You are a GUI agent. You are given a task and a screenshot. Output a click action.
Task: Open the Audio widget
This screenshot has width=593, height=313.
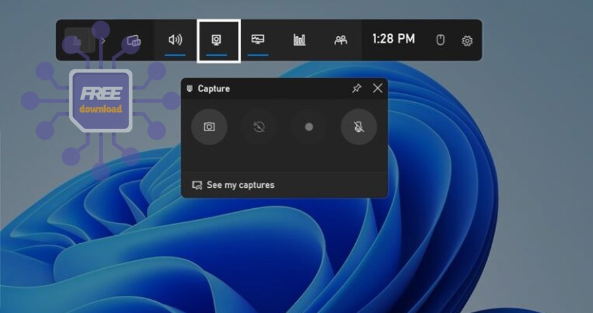(x=175, y=40)
